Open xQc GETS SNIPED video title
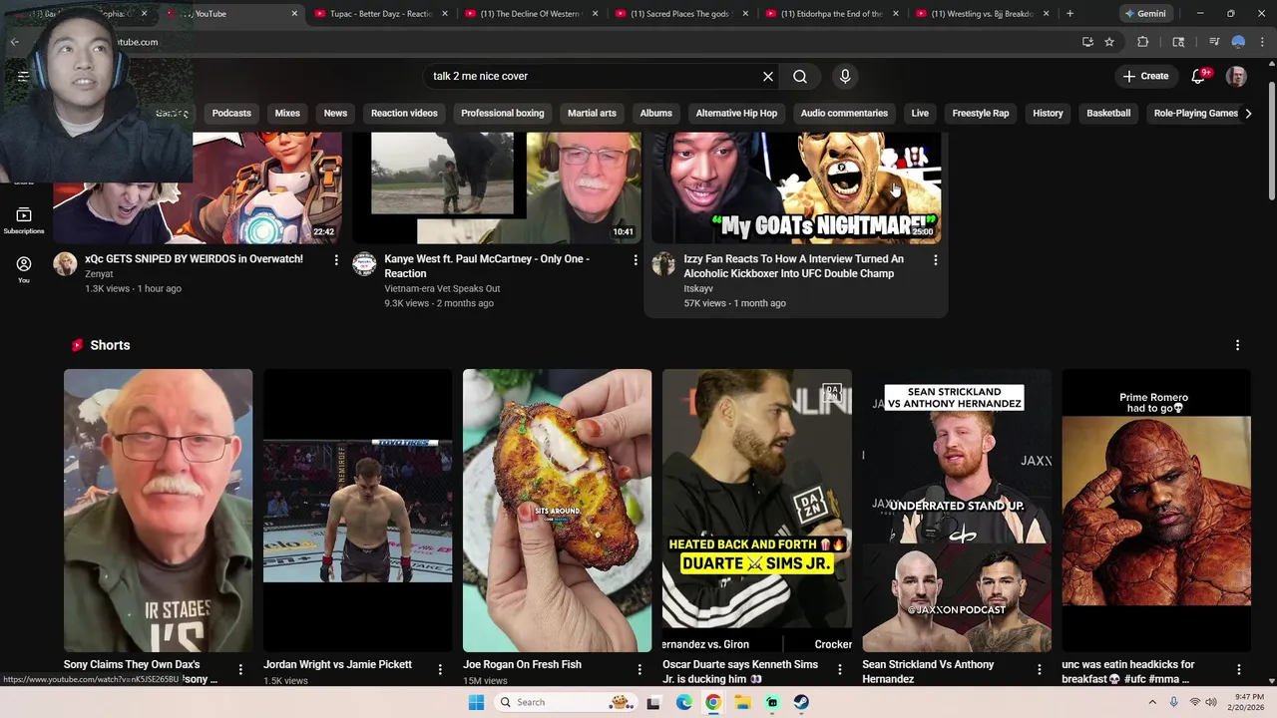 (194, 258)
